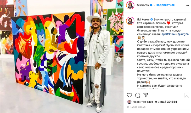Click the Подписаться follow button
The height and width of the screenshot is (113, 191).
[165, 5]
